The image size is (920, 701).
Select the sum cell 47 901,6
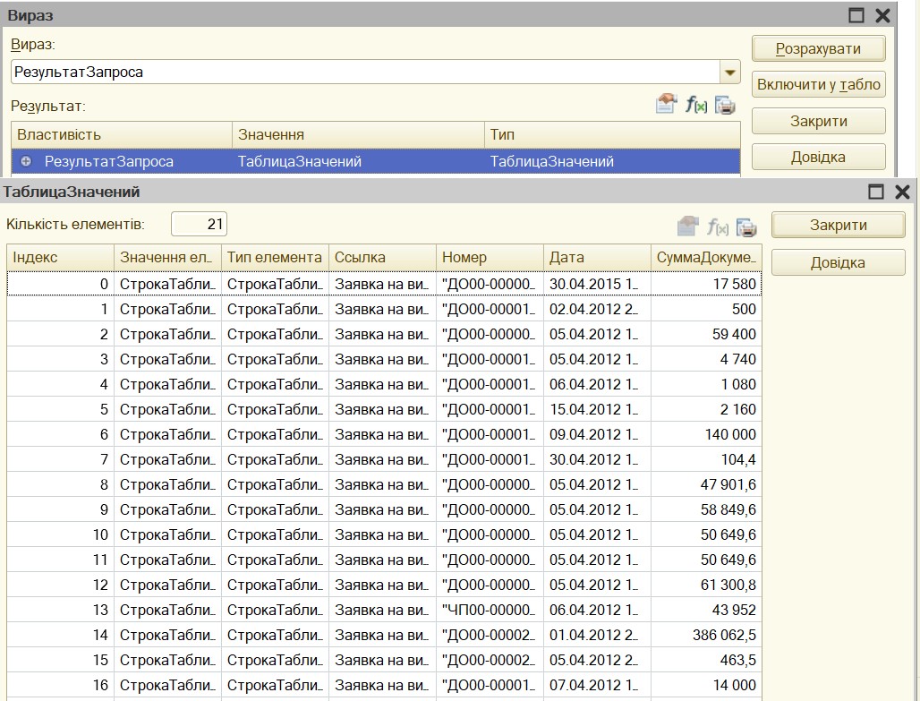coord(706,484)
